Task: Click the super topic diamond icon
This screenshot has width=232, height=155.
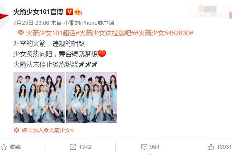Action: point(20,33)
